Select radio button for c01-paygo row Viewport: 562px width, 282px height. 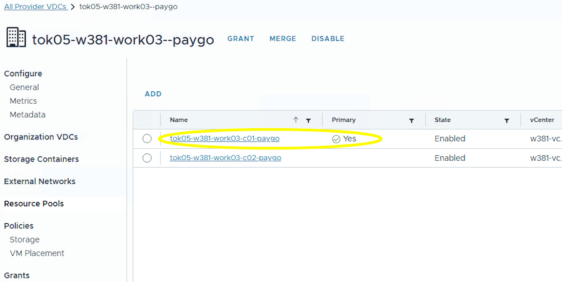tap(147, 139)
